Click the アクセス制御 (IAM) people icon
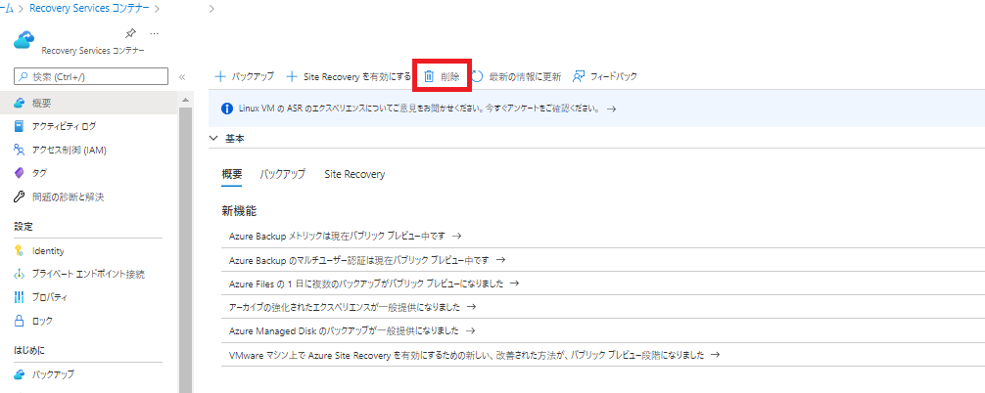 click(20, 150)
